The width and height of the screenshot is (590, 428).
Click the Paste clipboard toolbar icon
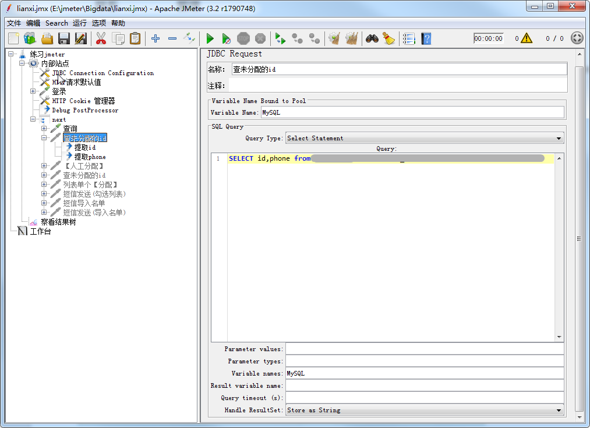135,38
